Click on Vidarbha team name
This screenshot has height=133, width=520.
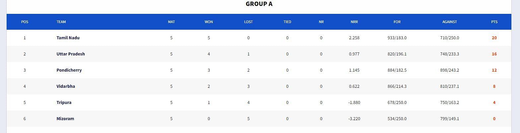[66, 86]
